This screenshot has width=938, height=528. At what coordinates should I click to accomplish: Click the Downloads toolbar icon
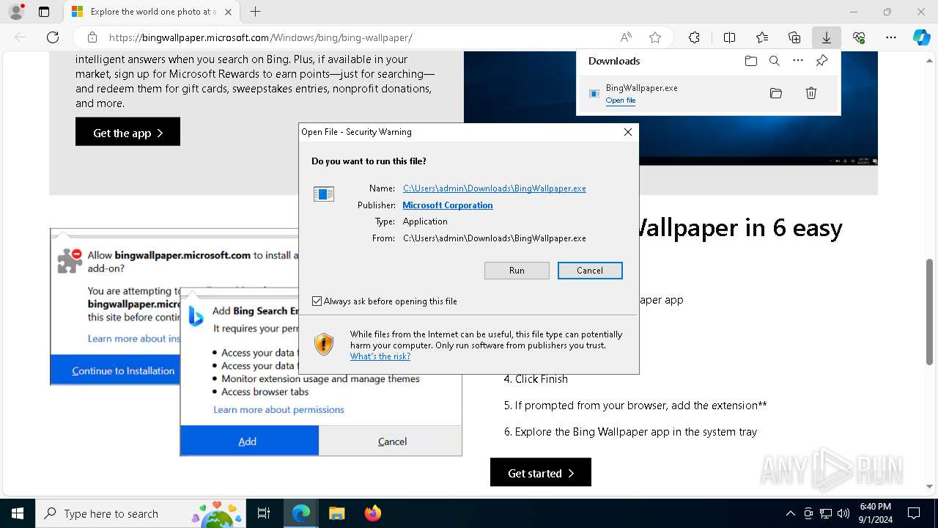pos(826,37)
